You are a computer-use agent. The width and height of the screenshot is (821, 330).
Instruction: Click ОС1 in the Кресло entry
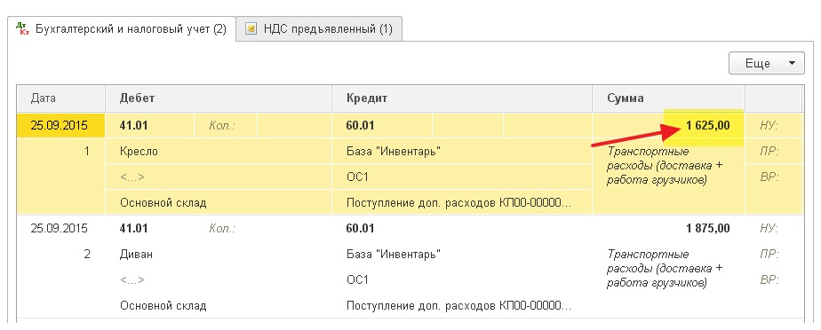pyautogui.click(x=357, y=177)
